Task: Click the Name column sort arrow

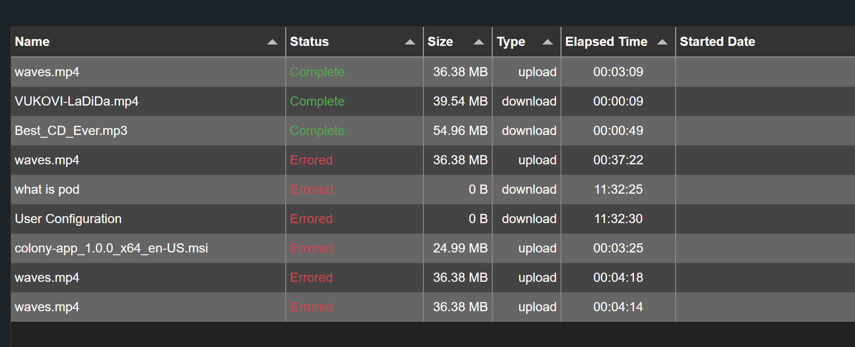Action: (272, 42)
